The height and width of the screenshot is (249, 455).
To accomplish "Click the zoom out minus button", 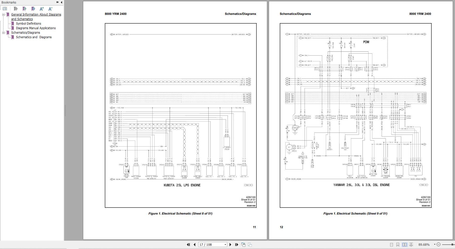I will [439, 244].
